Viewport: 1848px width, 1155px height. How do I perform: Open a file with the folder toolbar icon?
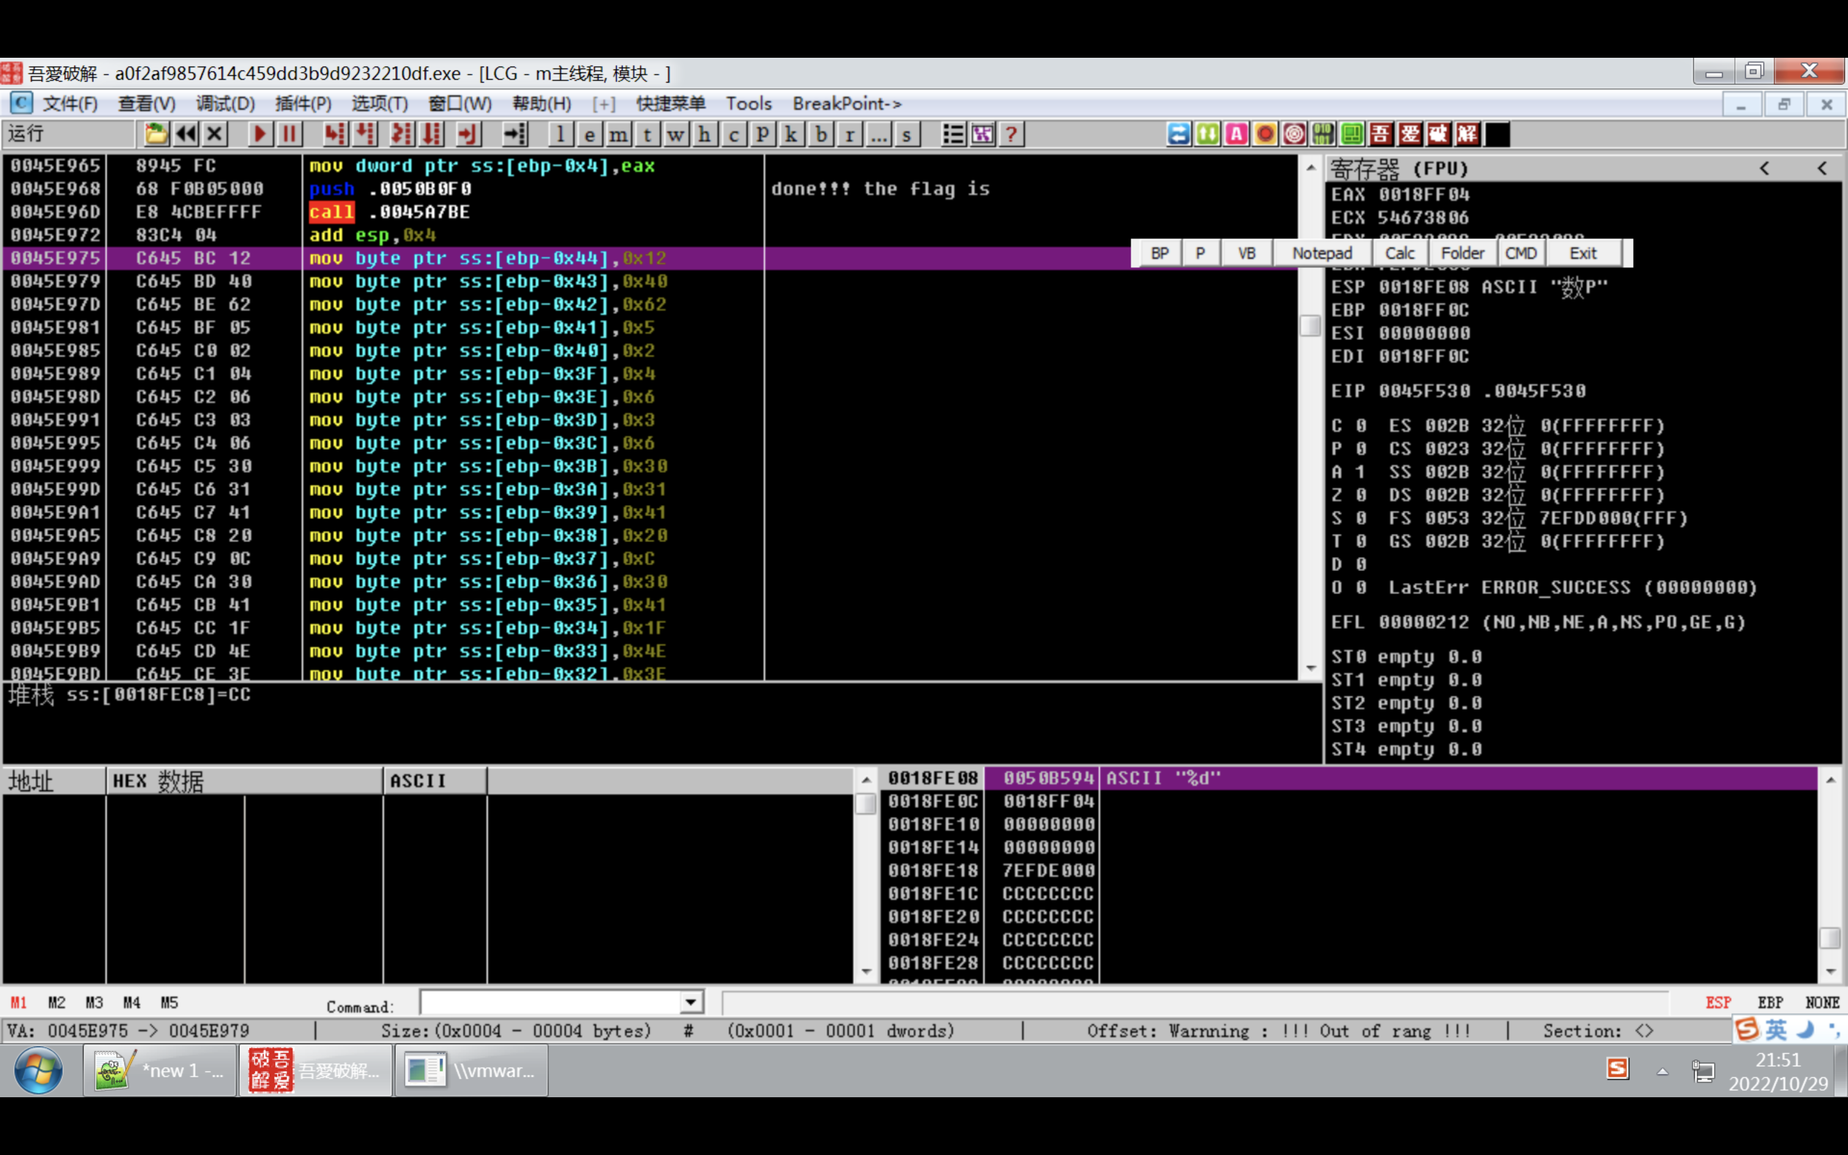pos(156,135)
